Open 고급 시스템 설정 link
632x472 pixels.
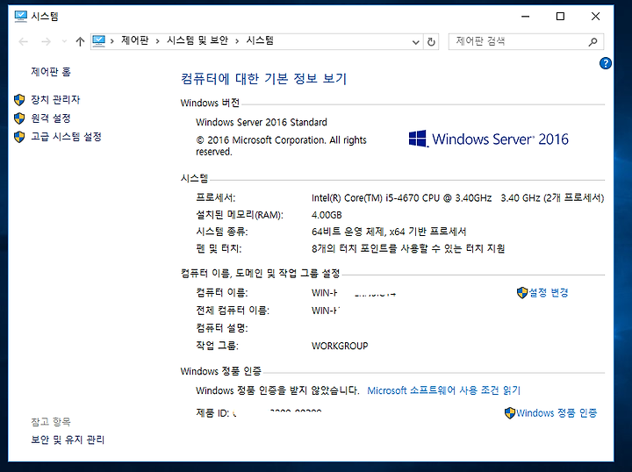pyautogui.click(x=66, y=137)
